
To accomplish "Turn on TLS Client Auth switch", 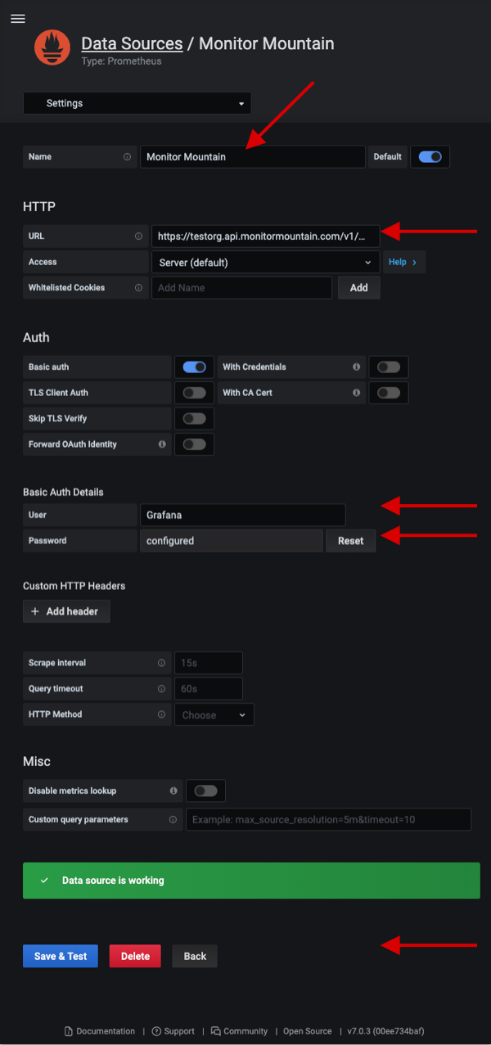I will tap(194, 393).
